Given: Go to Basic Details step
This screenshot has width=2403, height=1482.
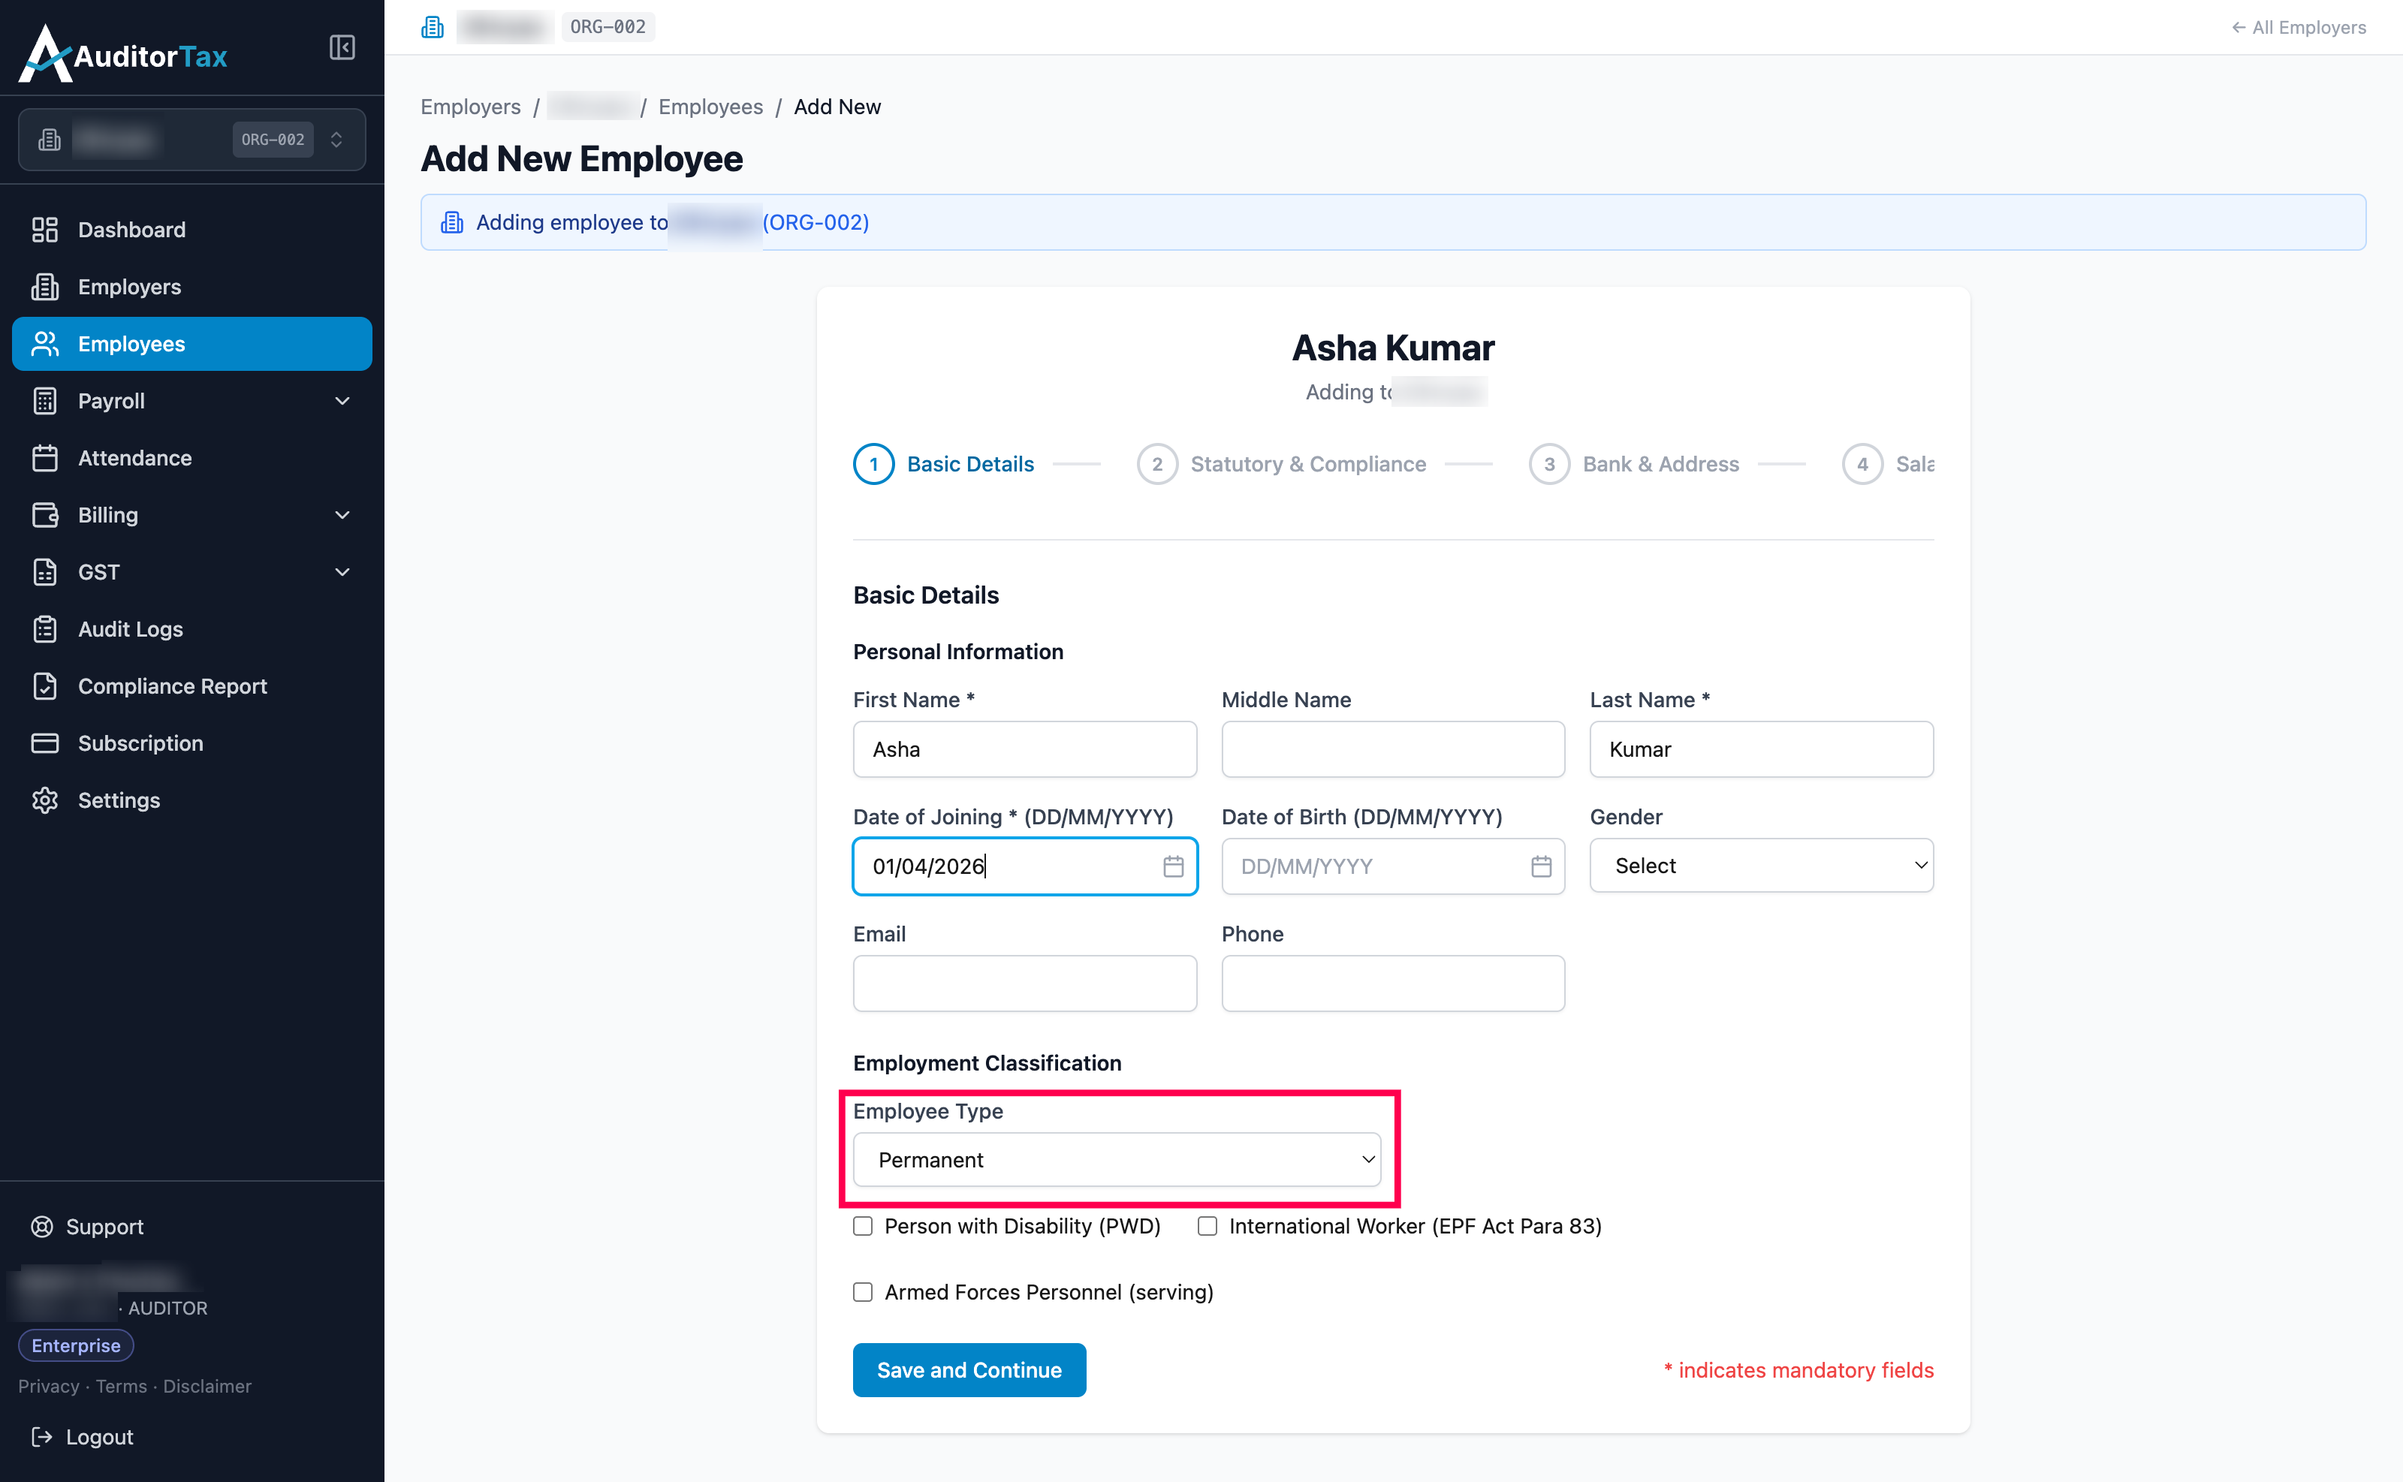Looking at the screenshot, I should 943,464.
